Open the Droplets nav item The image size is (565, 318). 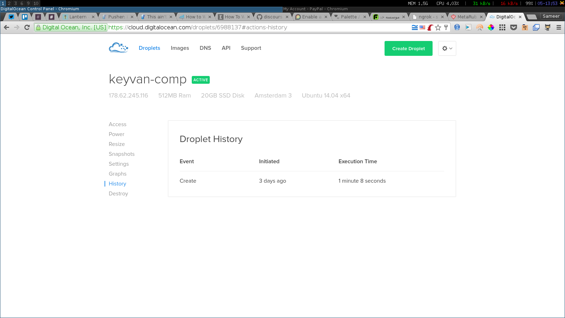coord(149,48)
